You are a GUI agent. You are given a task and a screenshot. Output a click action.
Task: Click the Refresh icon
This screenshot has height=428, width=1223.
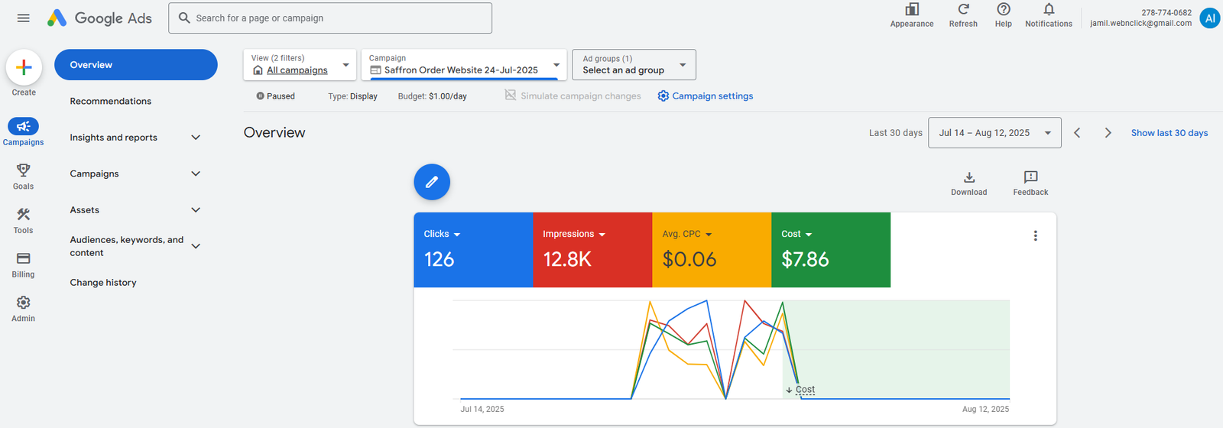point(963,10)
